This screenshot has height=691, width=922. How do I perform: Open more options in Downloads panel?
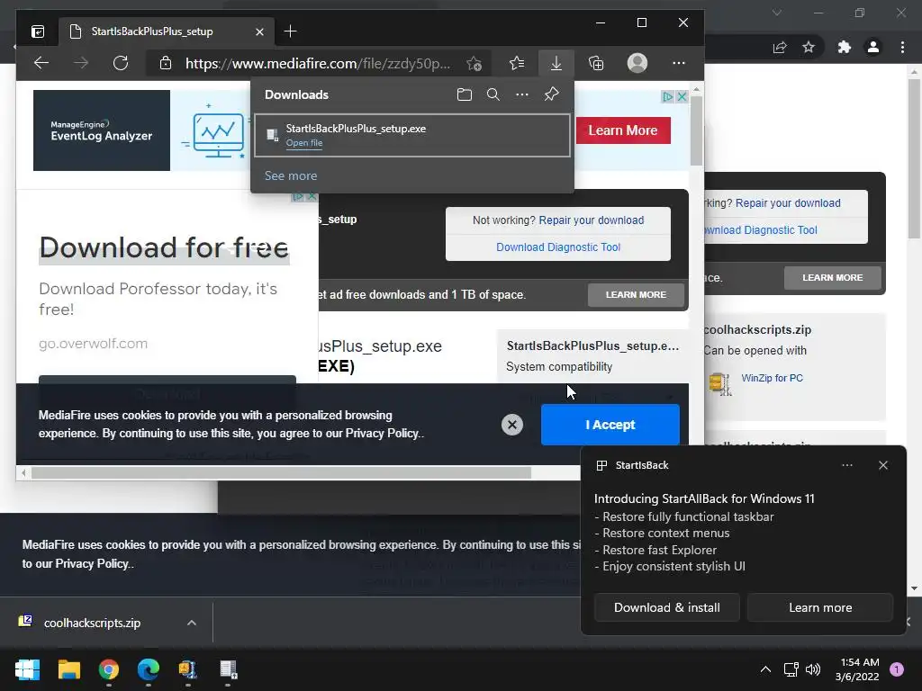522,94
